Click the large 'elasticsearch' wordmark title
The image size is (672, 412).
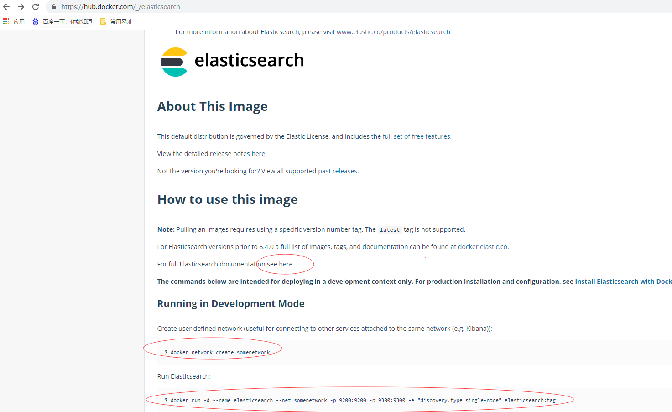coord(249,60)
